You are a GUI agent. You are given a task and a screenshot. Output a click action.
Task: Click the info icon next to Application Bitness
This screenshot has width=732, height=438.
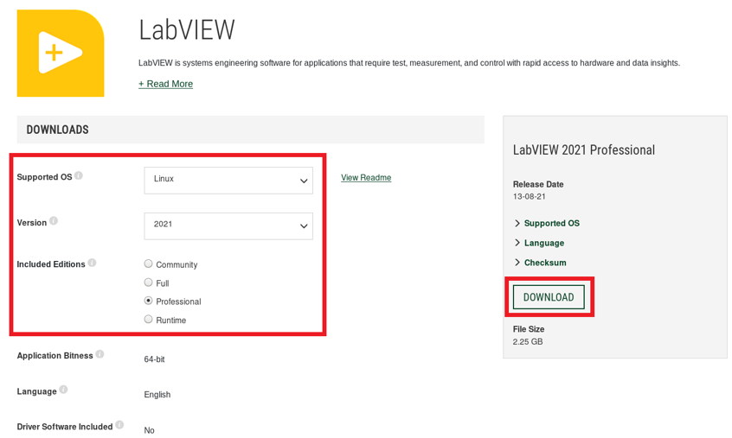tap(100, 354)
